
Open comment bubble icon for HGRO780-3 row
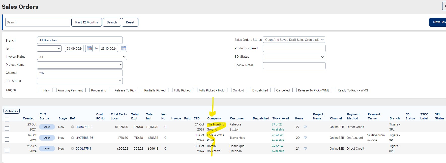tap(305, 127)
